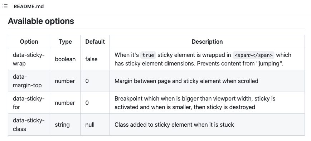Select the Option column header
311x141 pixels.
pos(29,42)
